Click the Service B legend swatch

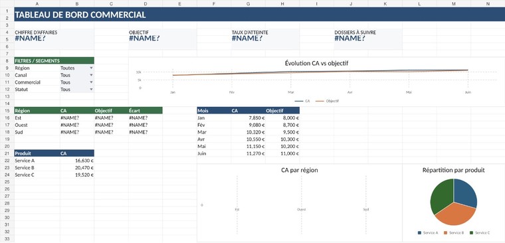[445, 232]
